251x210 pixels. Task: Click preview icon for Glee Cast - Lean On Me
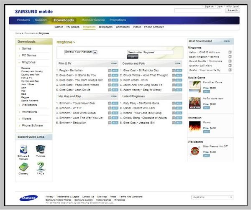click(110, 90)
